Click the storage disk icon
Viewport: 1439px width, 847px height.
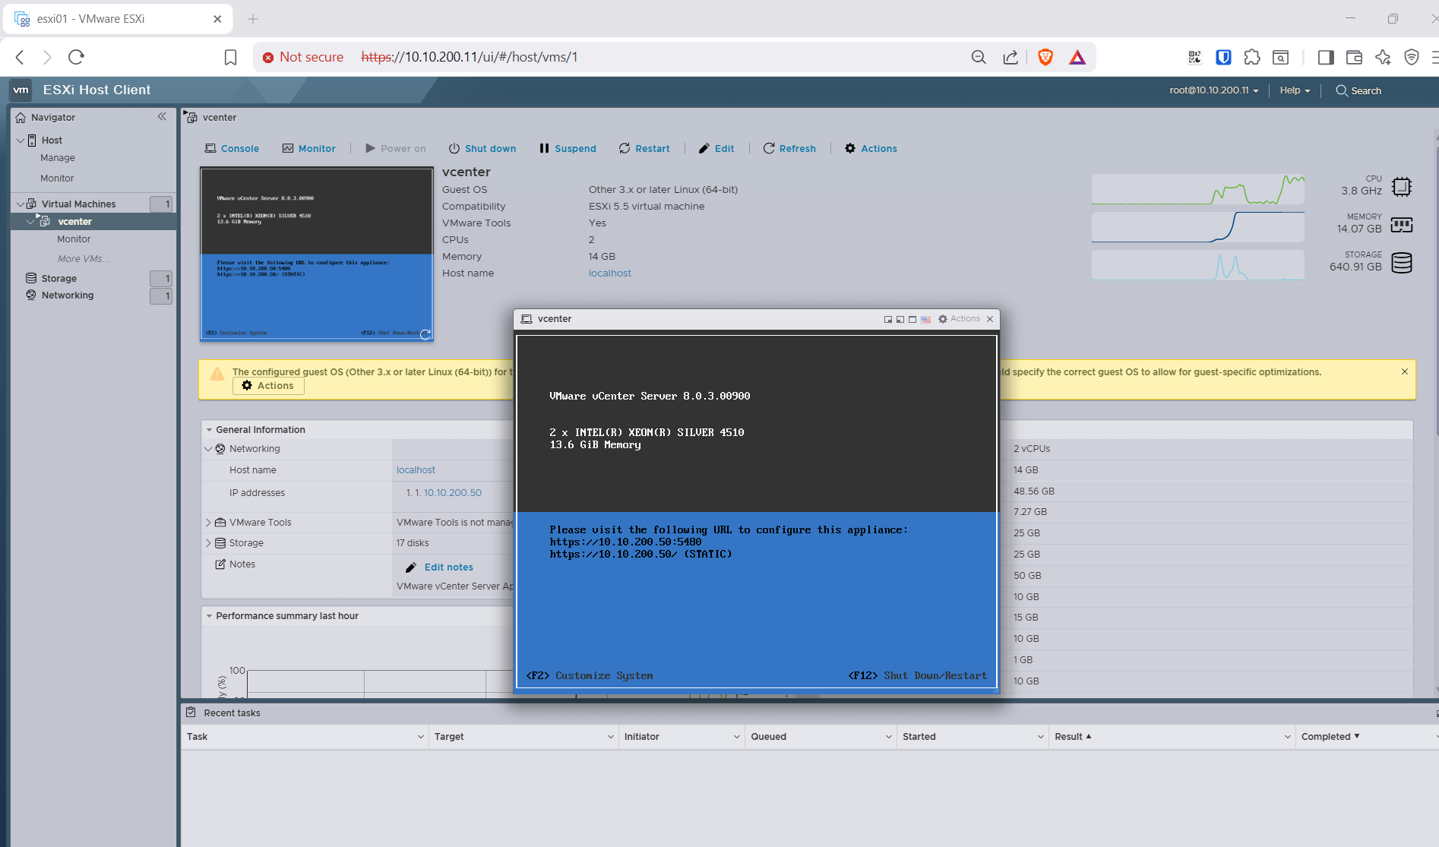[x=1402, y=263]
